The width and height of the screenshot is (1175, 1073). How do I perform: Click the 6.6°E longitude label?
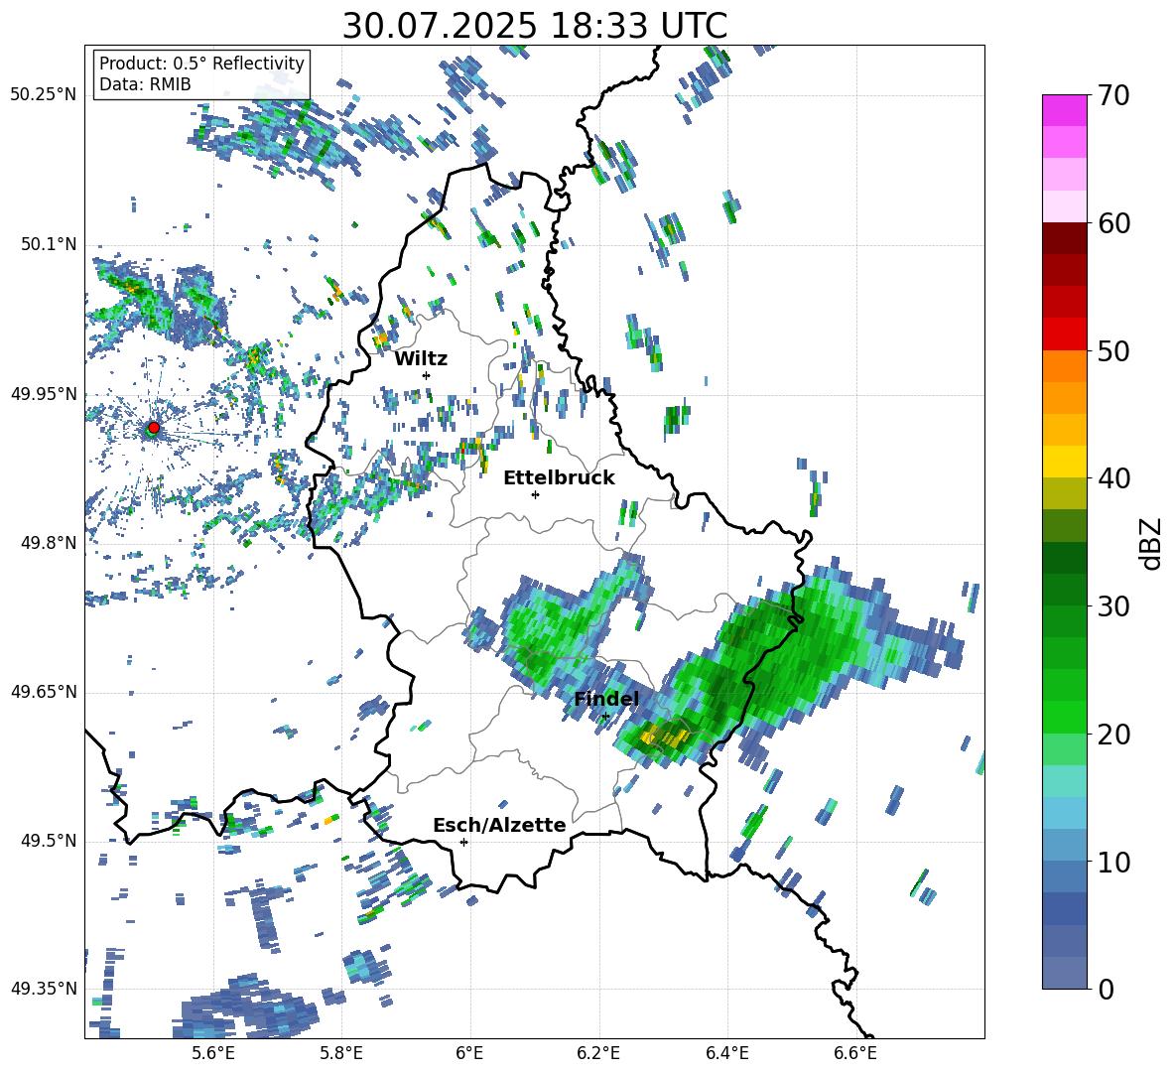[855, 1053]
